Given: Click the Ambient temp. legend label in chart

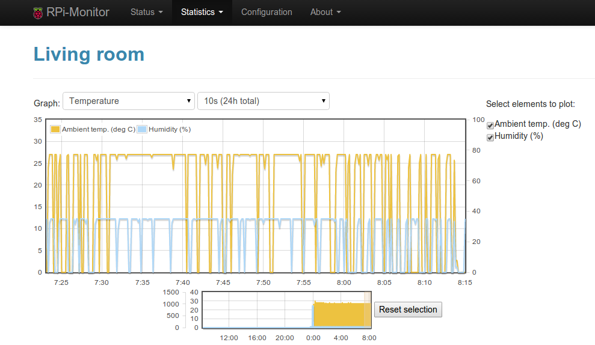Looking at the screenshot, I should [x=99, y=129].
